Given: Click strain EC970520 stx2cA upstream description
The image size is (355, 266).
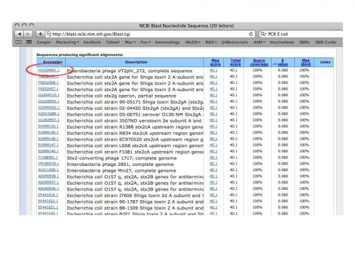Looking at the screenshot, I should pyautogui.click(x=135, y=139).
